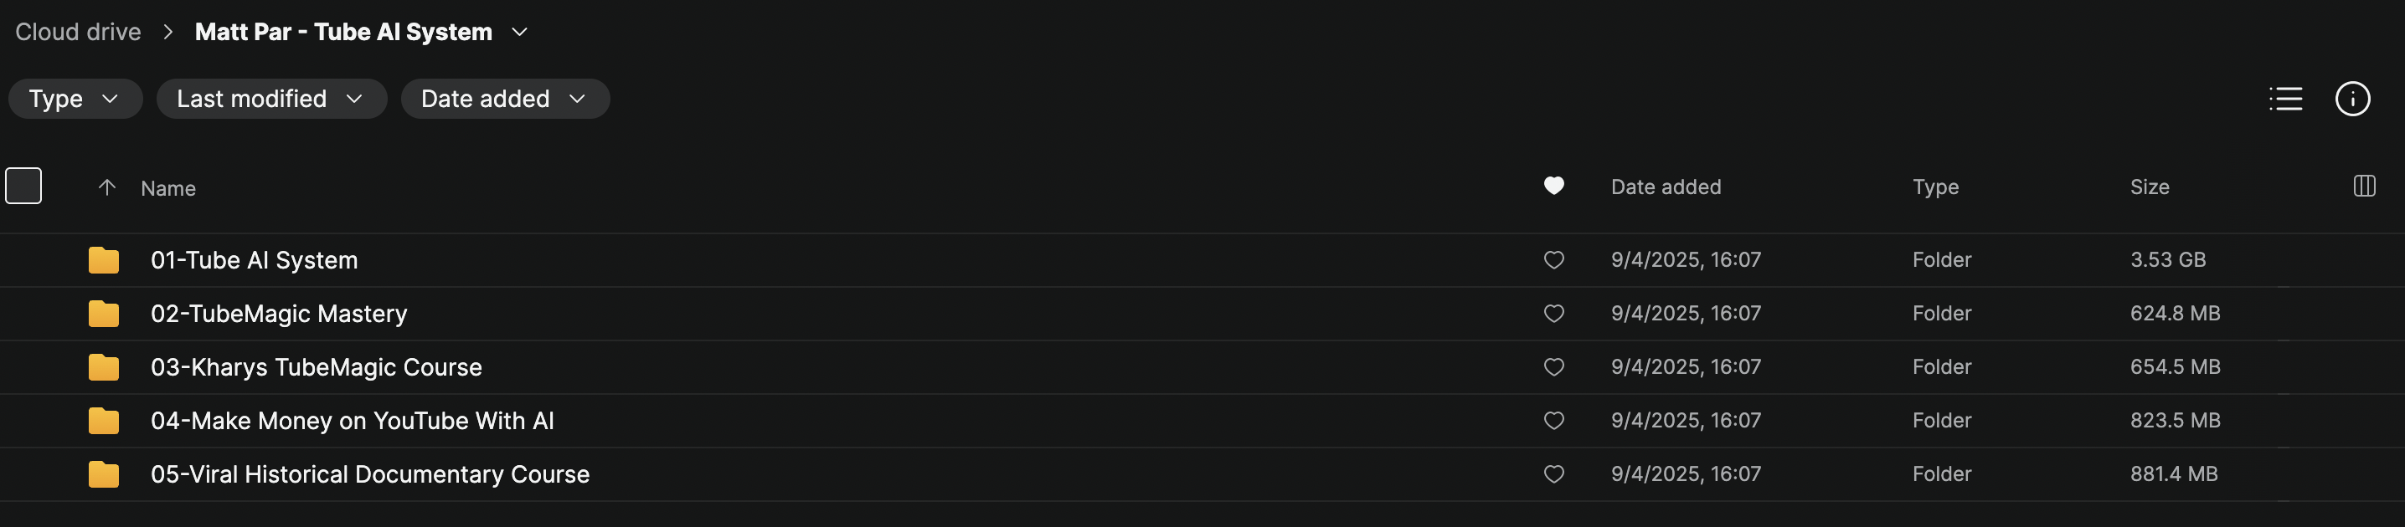Viewport: 2405px width, 527px height.
Task: Switch to list view layout icon
Action: 2284,99
